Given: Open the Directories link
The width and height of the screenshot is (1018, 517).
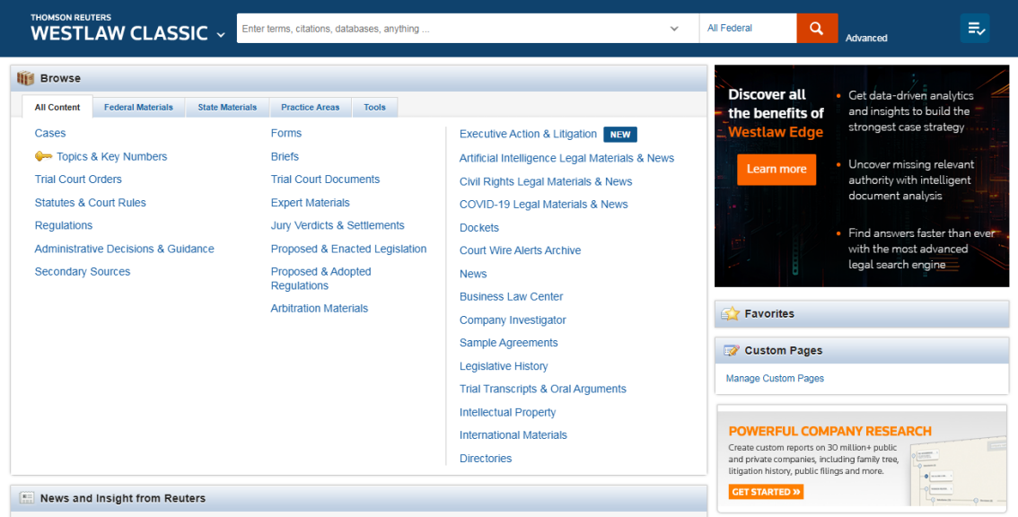Looking at the screenshot, I should coord(486,459).
